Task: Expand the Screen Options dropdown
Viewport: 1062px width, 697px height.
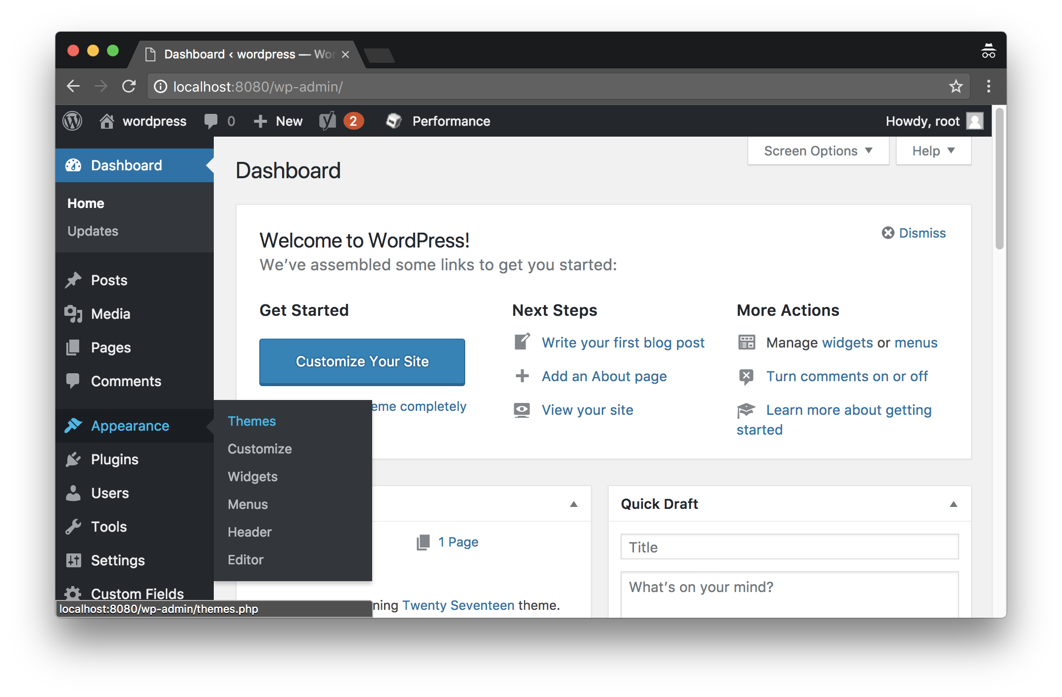Action: pyautogui.click(x=818, y=150)
